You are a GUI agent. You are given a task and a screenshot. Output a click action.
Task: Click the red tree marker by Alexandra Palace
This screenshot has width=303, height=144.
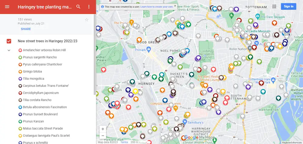103,70
